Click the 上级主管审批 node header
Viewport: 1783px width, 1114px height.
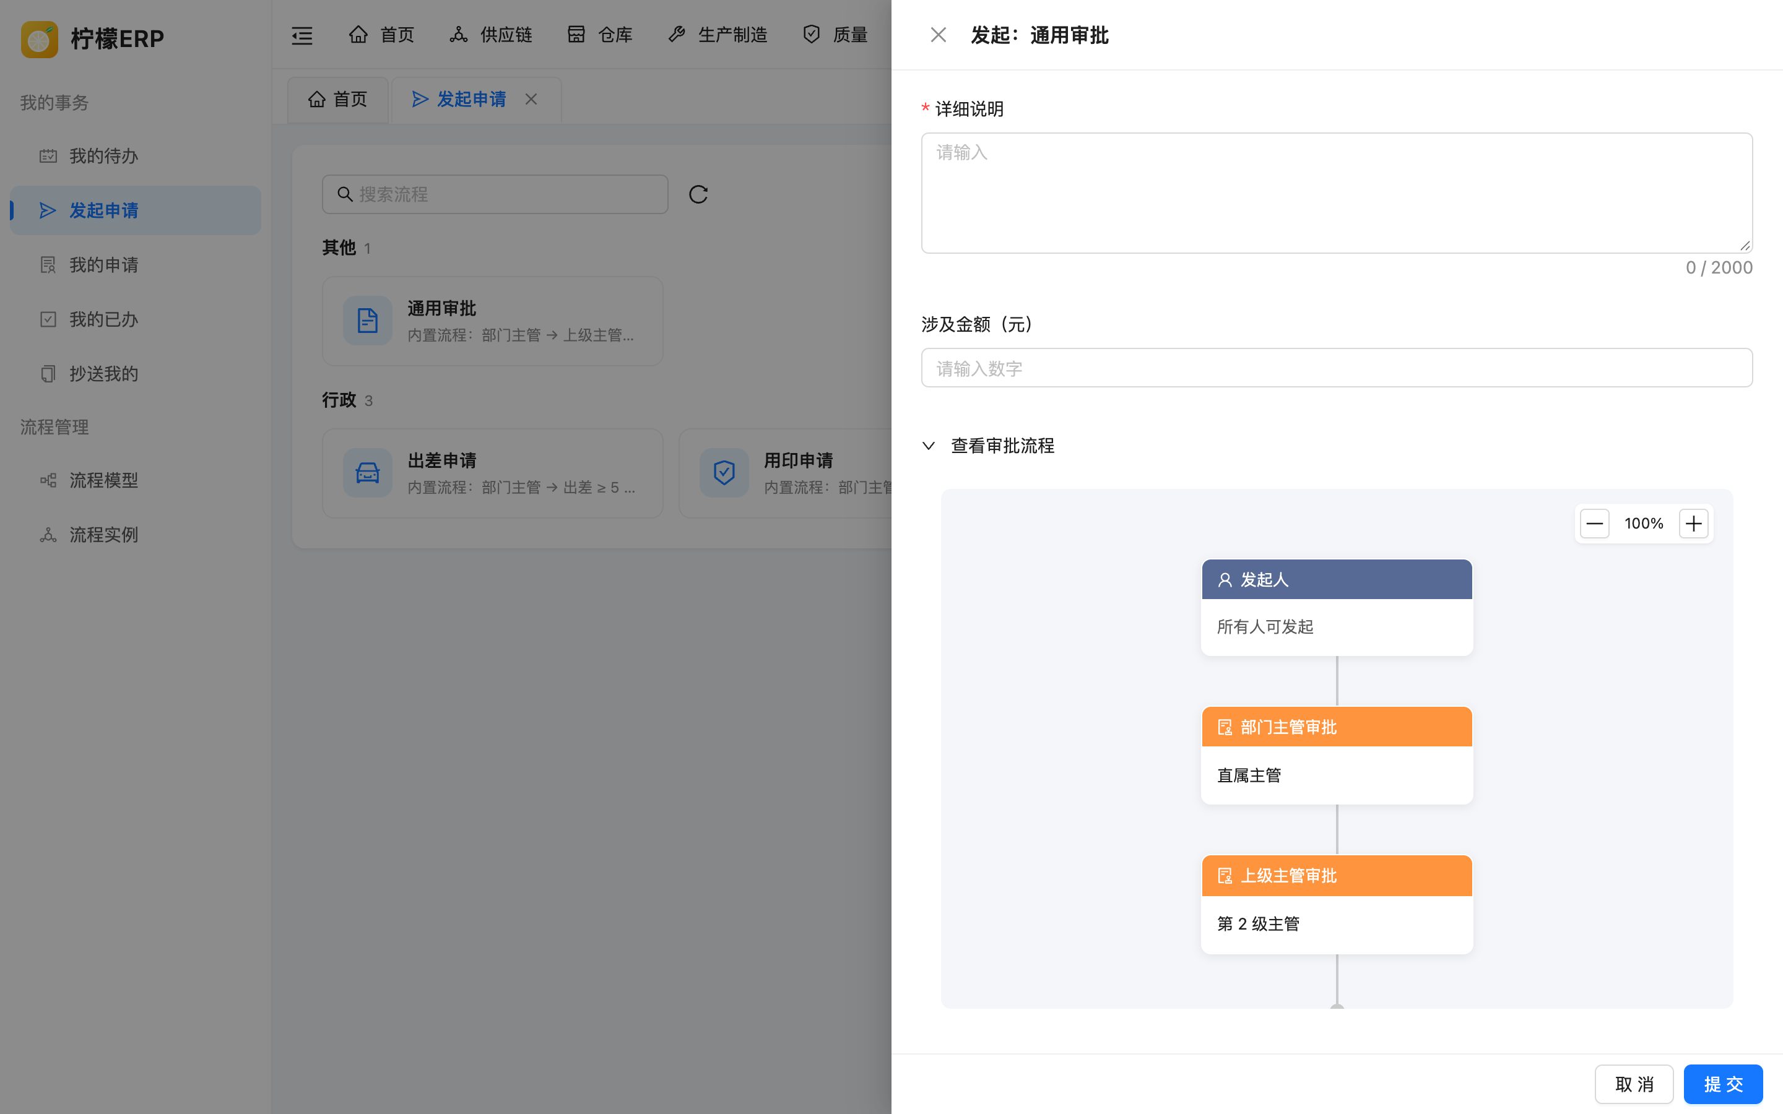point(1337,876)
